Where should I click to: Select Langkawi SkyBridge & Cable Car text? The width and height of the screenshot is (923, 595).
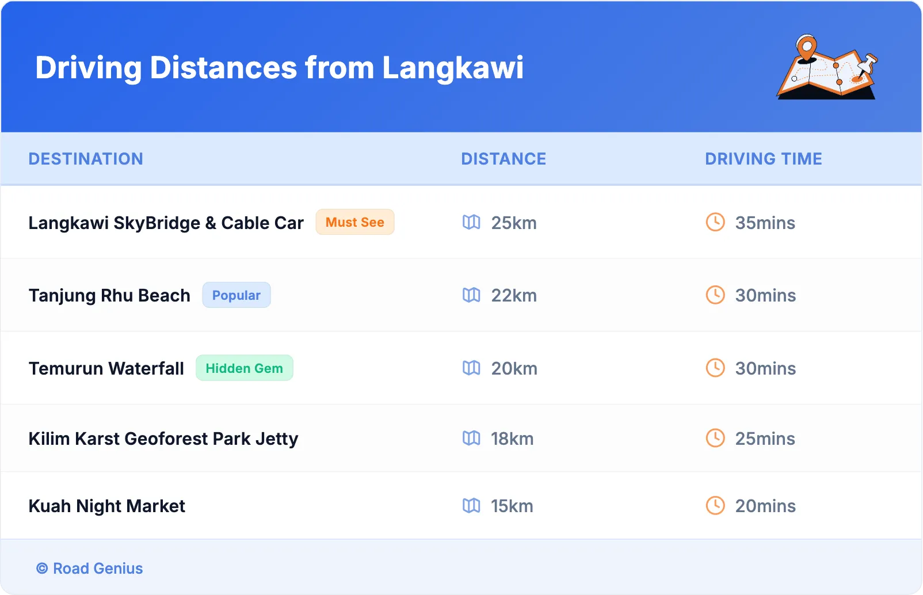[166, 223]
